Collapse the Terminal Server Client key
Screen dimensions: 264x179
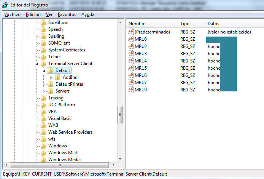[37, 64]
